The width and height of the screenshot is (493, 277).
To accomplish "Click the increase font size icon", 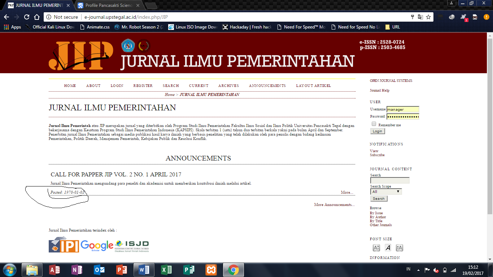I will [399, 248].
